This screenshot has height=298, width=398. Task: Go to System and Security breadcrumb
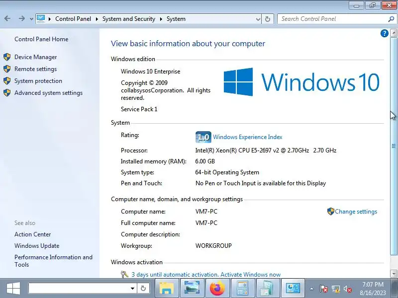pyautogui.click(x=129, y=19)
